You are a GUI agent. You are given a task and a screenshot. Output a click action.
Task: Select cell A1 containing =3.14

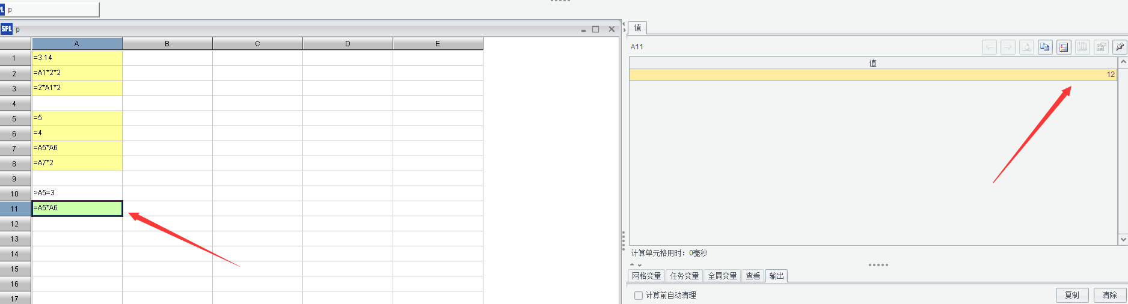(77, 58)
